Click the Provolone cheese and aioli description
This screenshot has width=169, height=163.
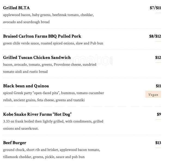point(50,68)
